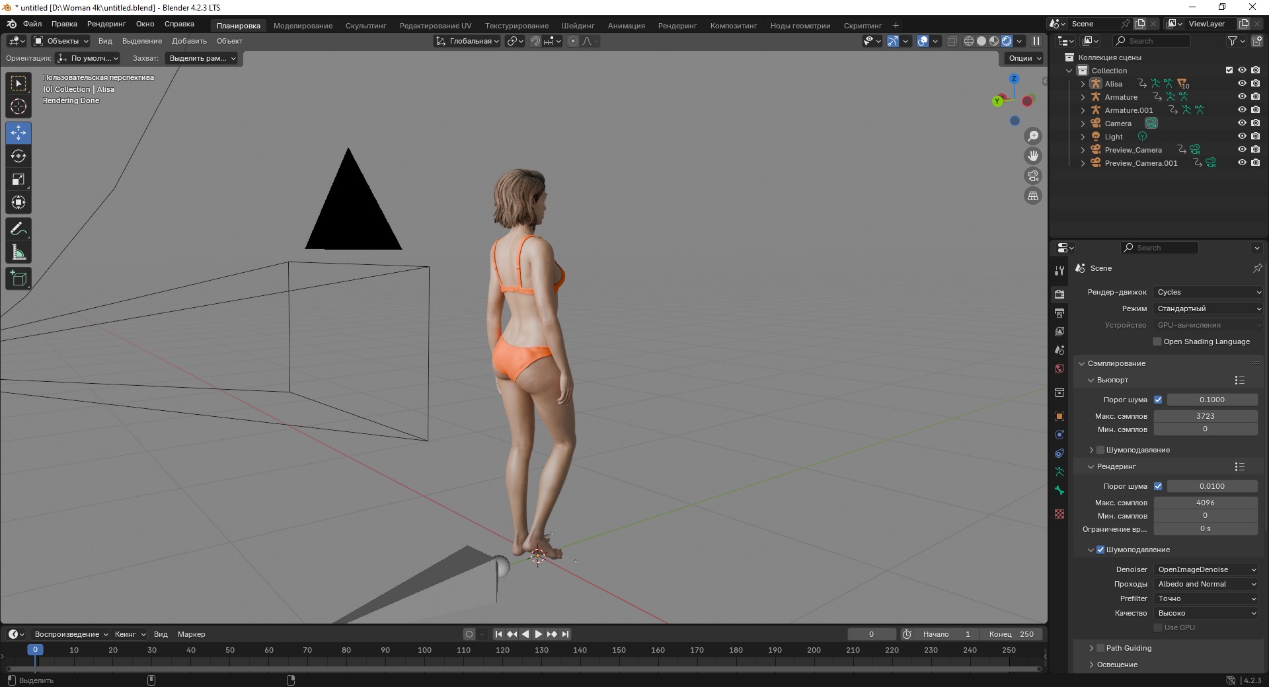The height and width of the screenshot is (687, 1269).
Task: Switch to rendered viewport shading
Action: pos(1007,41)
